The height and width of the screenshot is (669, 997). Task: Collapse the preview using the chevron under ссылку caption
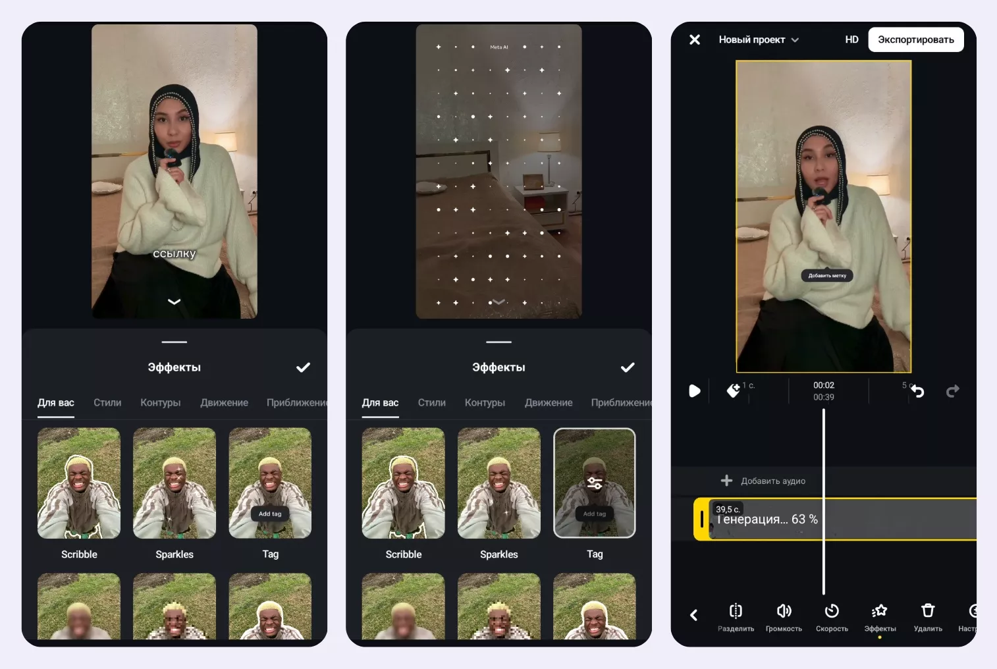(174, 302)
